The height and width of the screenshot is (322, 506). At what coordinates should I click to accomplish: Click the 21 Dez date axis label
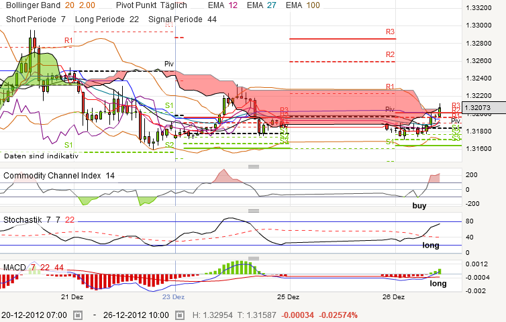coord(72,297)
